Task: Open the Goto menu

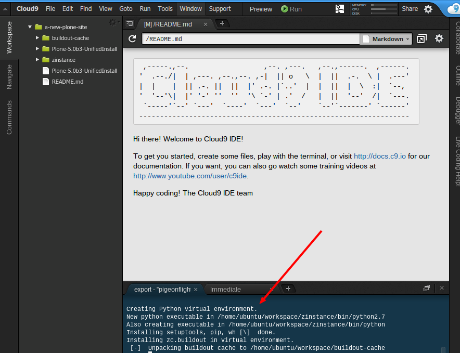Action: pyautogui.click(x=126, y=9)
